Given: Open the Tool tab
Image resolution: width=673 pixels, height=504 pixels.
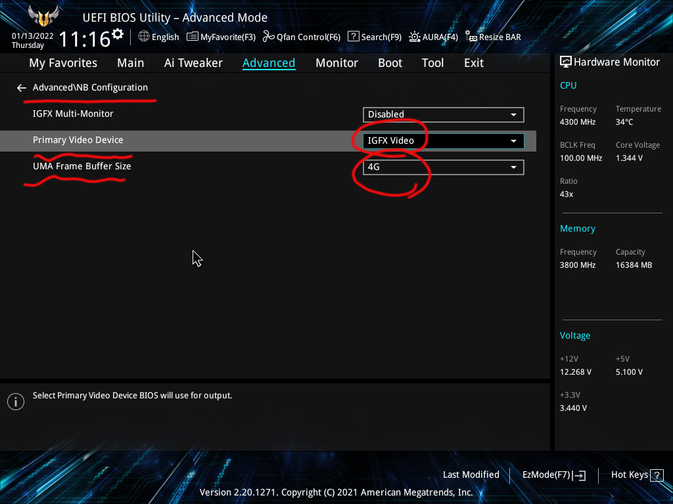Looking at the screenshot, I should pos(432,63).
